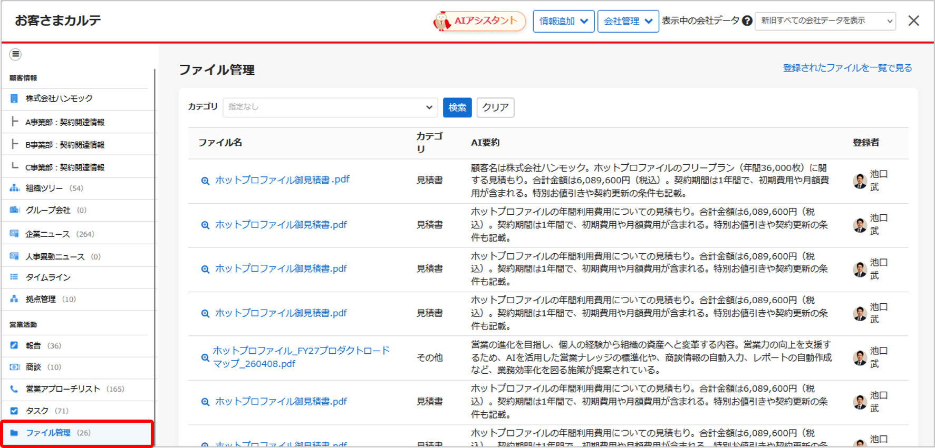Screen dimensions: 935x448
Task: Click the 検索 button
Action: click(457, 107)
